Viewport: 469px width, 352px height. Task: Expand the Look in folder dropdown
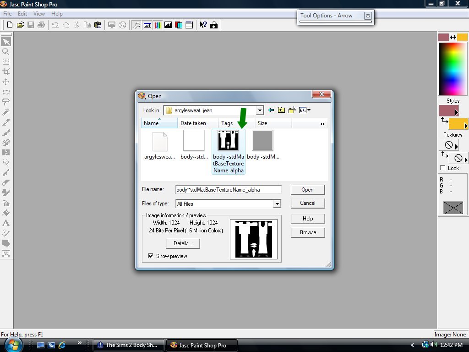coord(260,110)
